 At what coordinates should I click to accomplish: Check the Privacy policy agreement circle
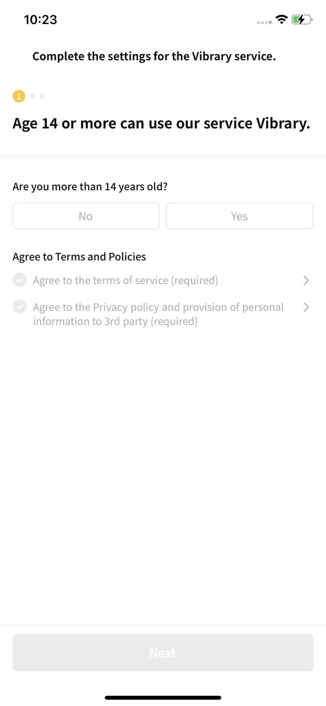[20, 307]
